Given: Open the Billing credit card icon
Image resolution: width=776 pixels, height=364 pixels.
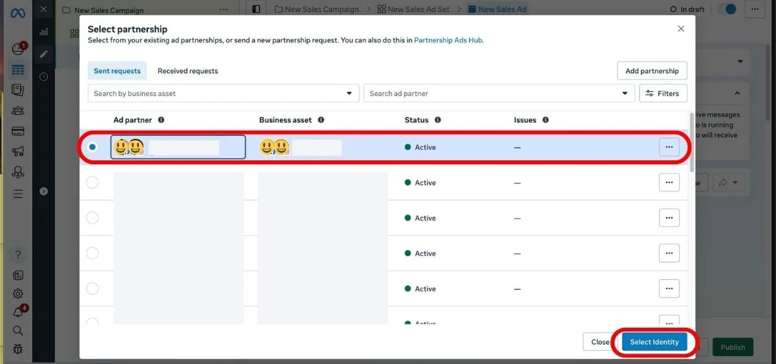Looking at the screenshot, I should tap(18, 131).
